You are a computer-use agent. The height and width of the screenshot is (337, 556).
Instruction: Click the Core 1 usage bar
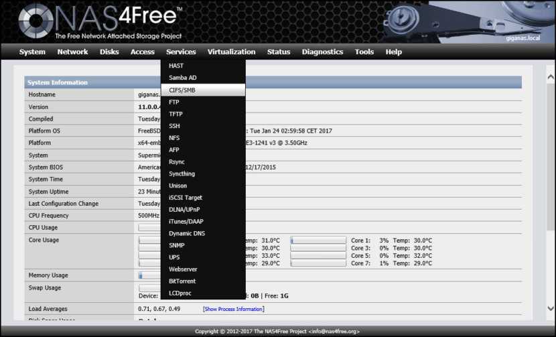pyautogui.click(x=318, y=240)
